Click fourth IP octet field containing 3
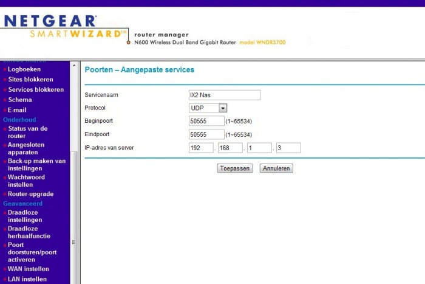This screenshot has width=425, height=284. 288,148
